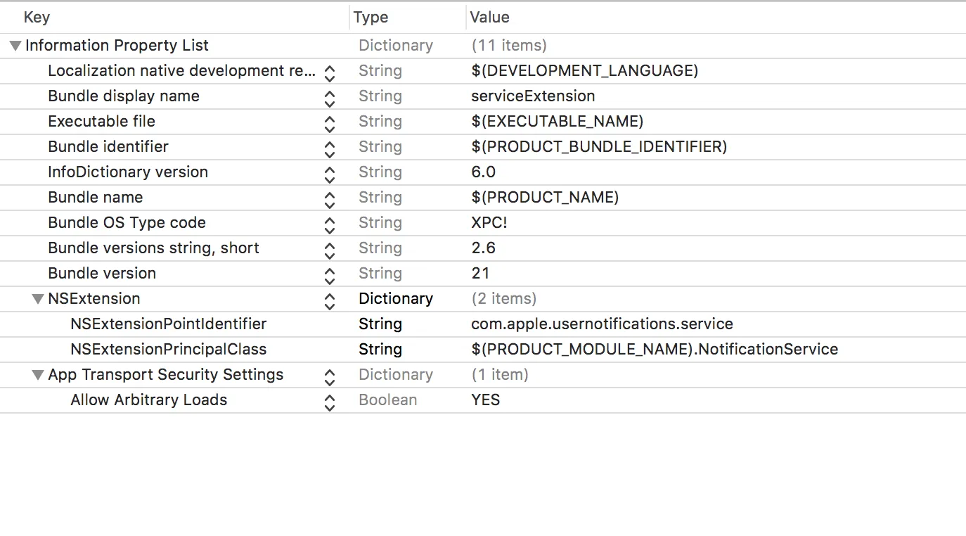This screenshot has width=966, height=536.
Task: Click the Key column header
Action: [37, 18]
